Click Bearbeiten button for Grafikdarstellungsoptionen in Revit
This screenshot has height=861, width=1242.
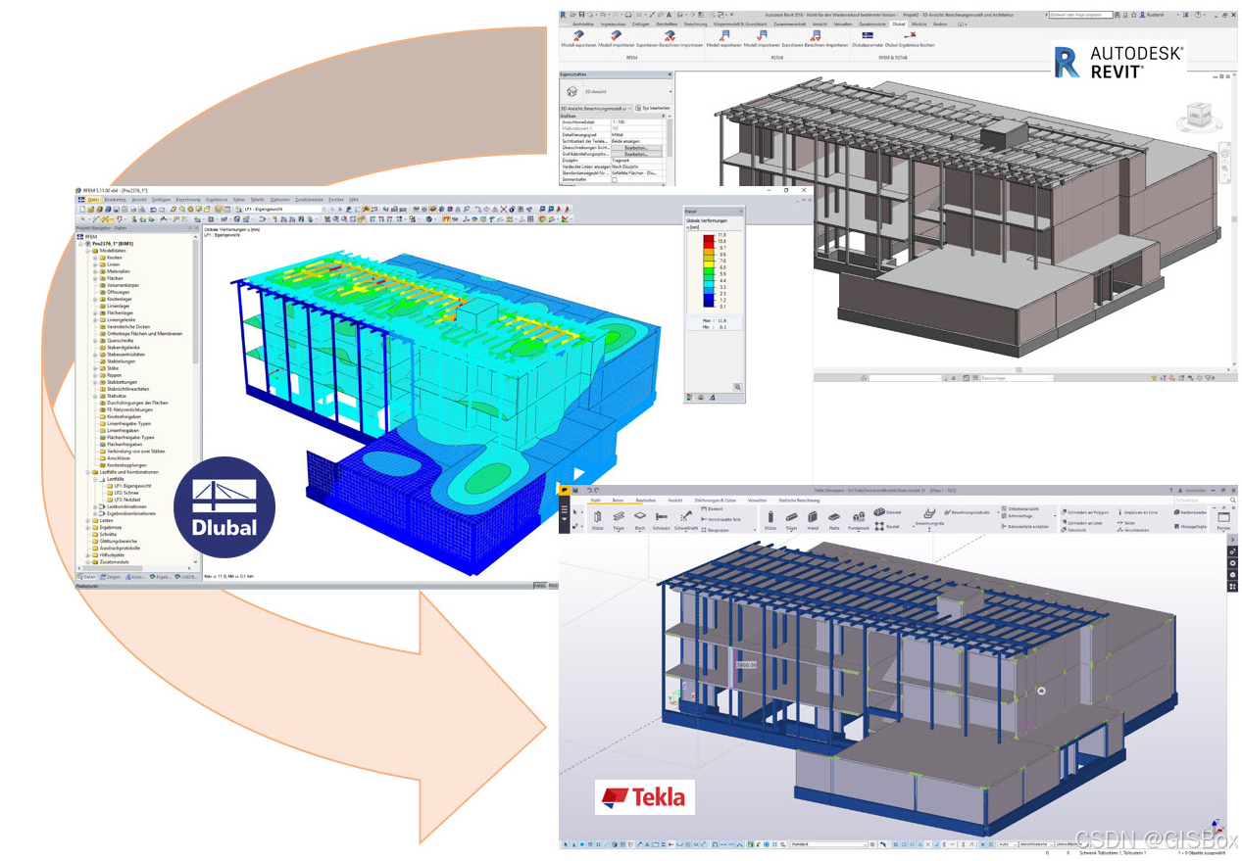[x=636, y=154]
